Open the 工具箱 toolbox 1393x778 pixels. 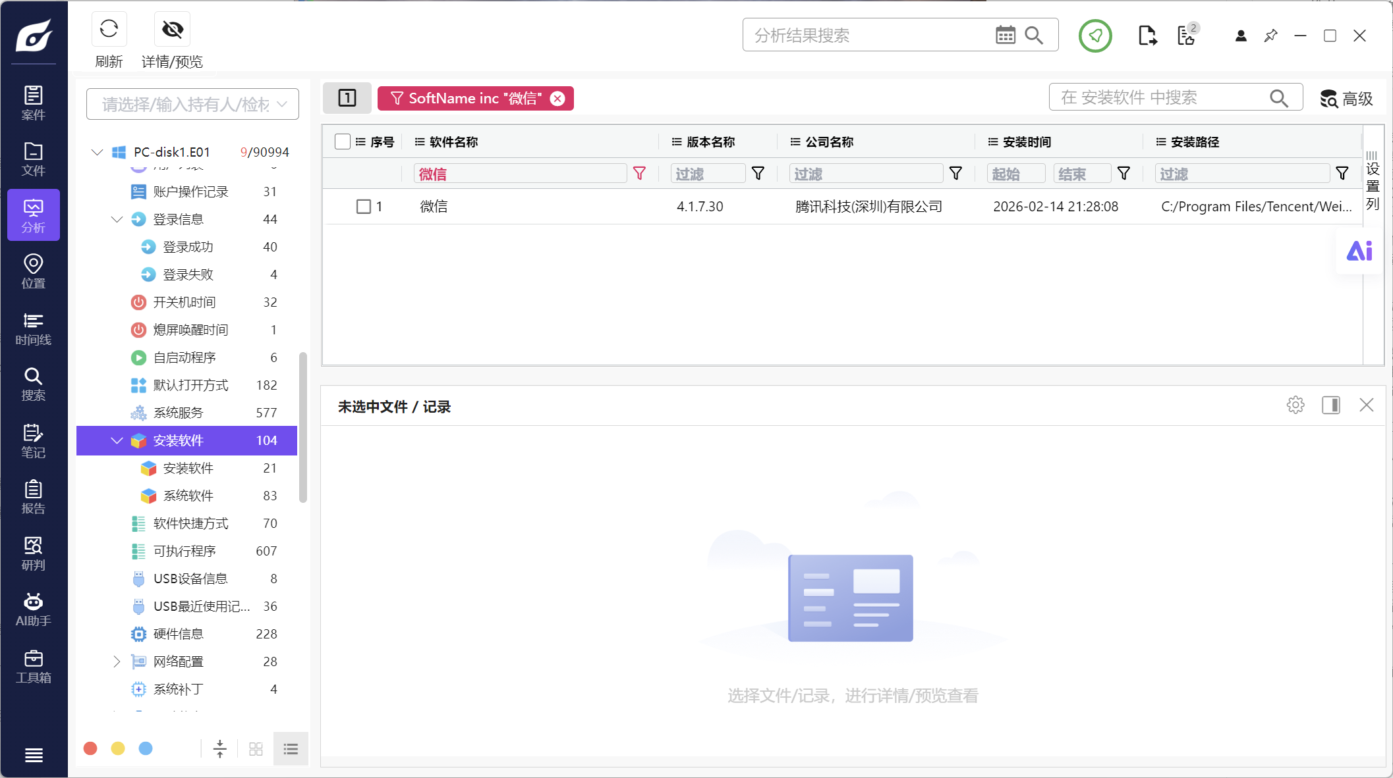coord(34,666)
